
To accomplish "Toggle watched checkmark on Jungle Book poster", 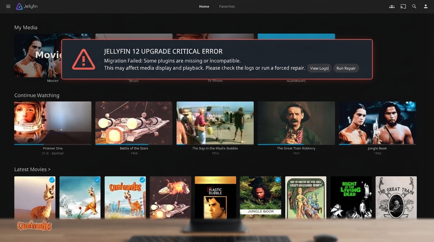I will 277,180.
